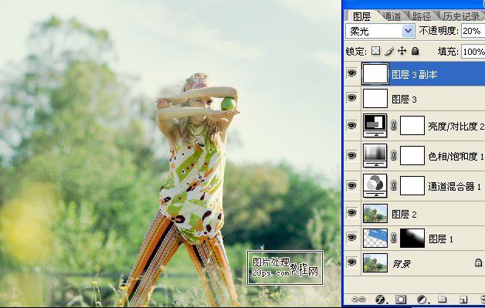
Task: Click the link icon on 色相/饱和度 1
Action: point(393,156)
